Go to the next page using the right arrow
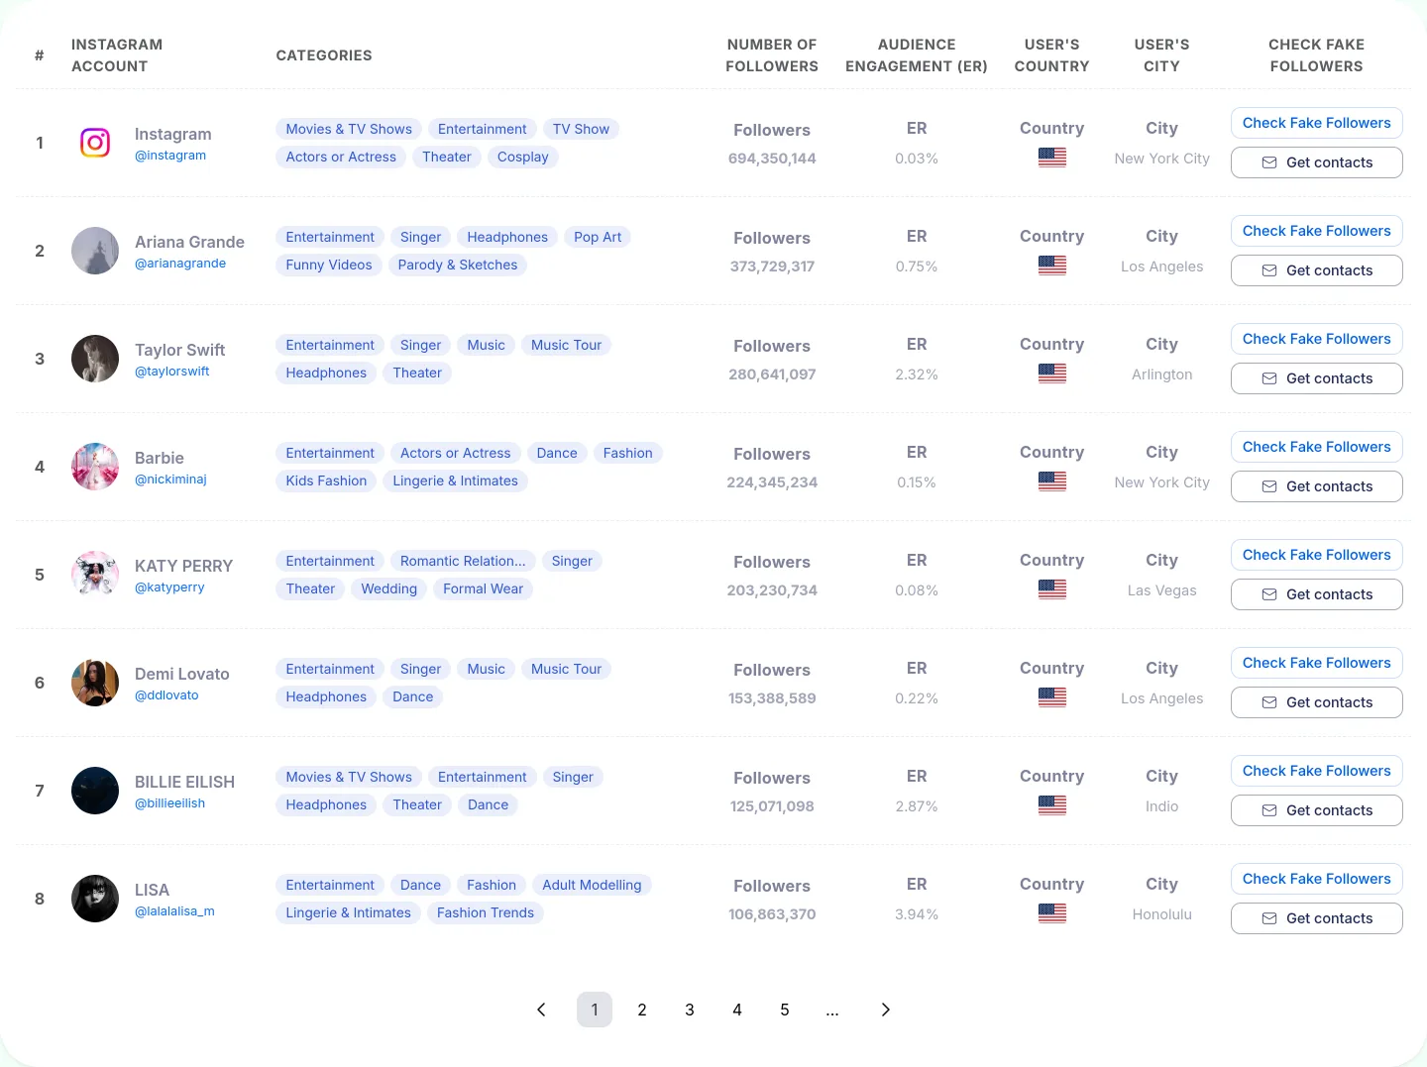The width and height of the screenshot is (1427, 1067). tap(886, 1010)
